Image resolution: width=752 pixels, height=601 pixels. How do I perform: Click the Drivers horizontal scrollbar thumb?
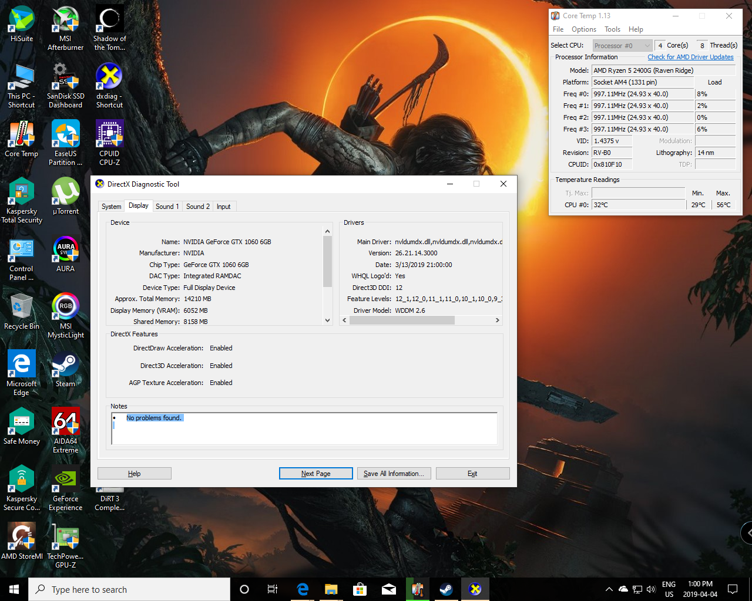(x=402, y=320)
